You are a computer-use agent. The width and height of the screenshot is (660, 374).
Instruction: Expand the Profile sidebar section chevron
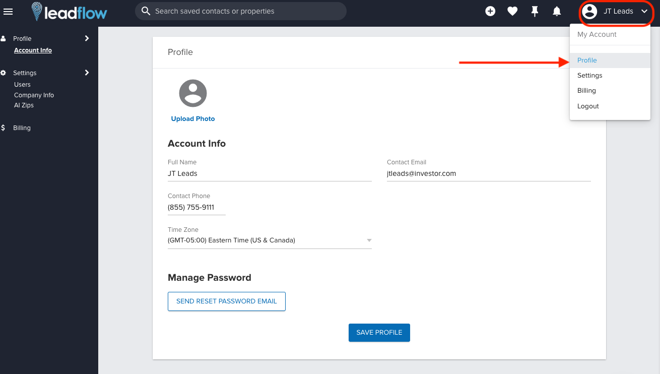point(87,38)
